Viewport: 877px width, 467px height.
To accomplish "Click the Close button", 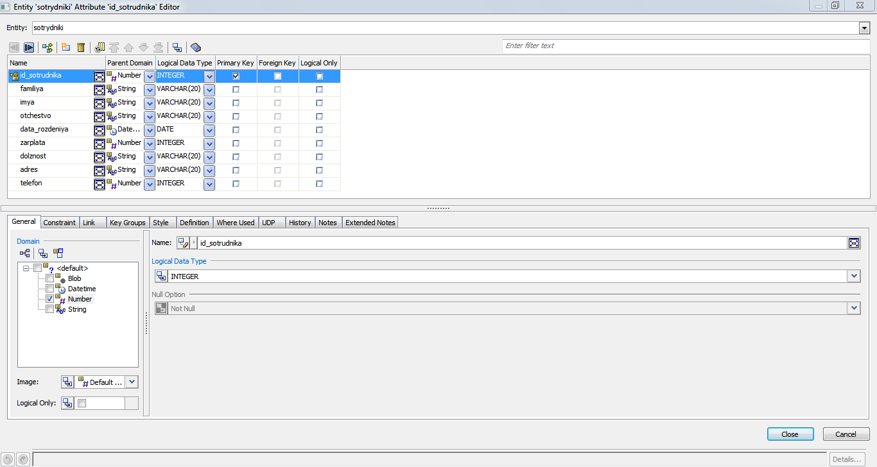I will coord(790,434).
